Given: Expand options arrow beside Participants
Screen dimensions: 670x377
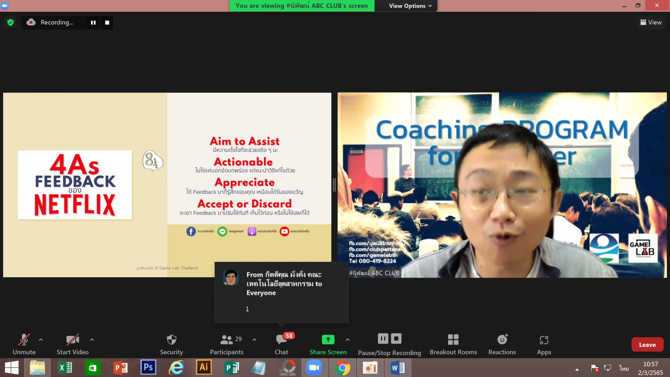Looking at the screenshot, I should point(254,340).
